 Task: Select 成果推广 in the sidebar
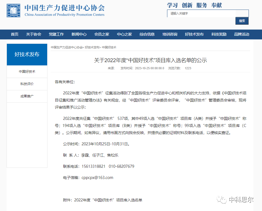coord(27,96)
